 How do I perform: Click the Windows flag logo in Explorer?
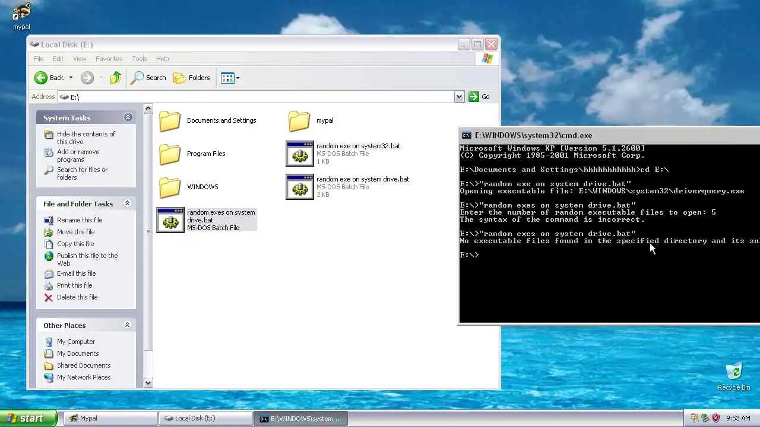(487, 59)
